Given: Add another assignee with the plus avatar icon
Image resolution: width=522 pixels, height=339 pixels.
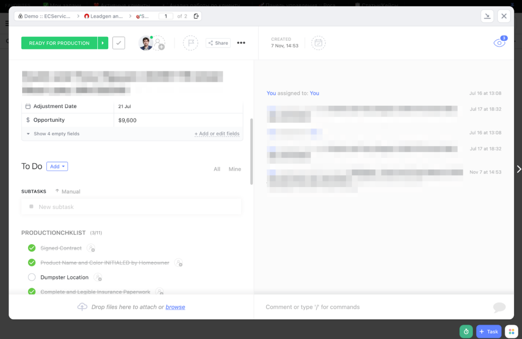Looking at the screenshot, I should click(x=159, y=43).
